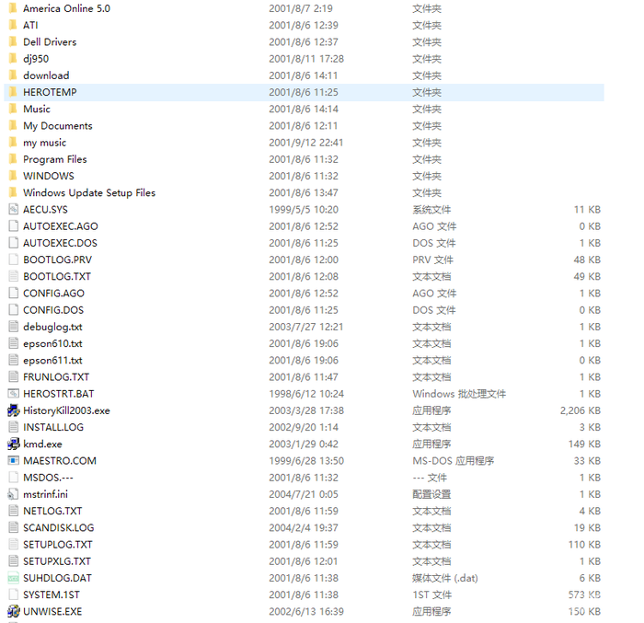
Task: Select the CONFIG.AGO file name
Action: 53,294
